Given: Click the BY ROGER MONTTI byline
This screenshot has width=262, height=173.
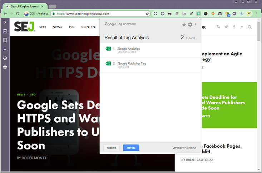Looking at the screenshot, I should (x=32, y=158).
